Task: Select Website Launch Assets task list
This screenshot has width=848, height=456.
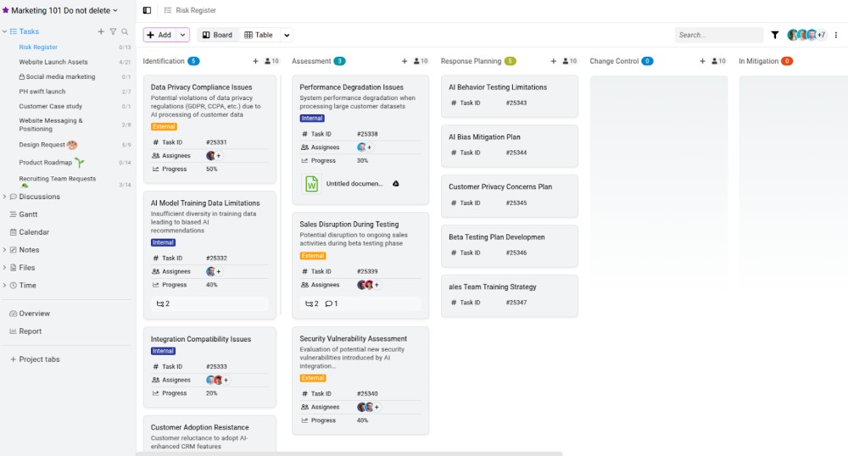Action: [x=53, y=62]
